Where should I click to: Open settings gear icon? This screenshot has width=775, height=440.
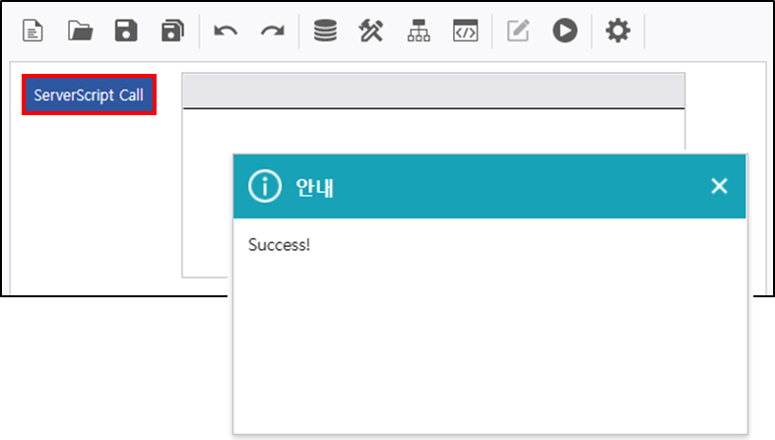617,31
